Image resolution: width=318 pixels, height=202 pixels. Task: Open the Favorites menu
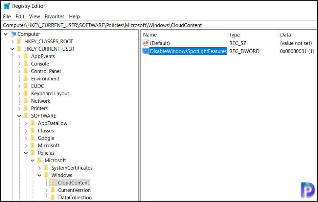(54, 17)
